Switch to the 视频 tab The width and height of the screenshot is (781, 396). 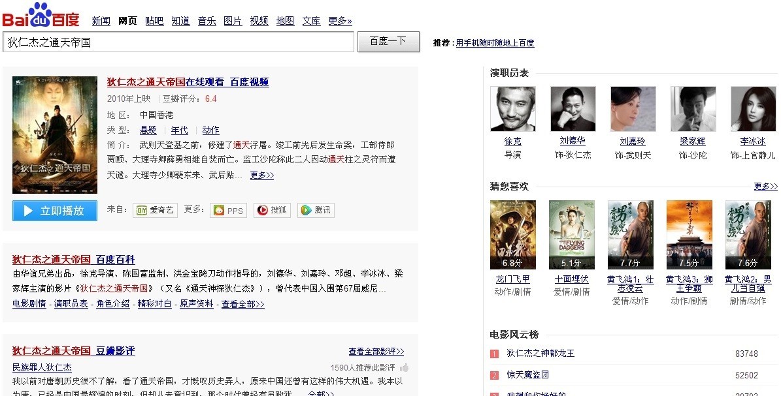[259, 21]
